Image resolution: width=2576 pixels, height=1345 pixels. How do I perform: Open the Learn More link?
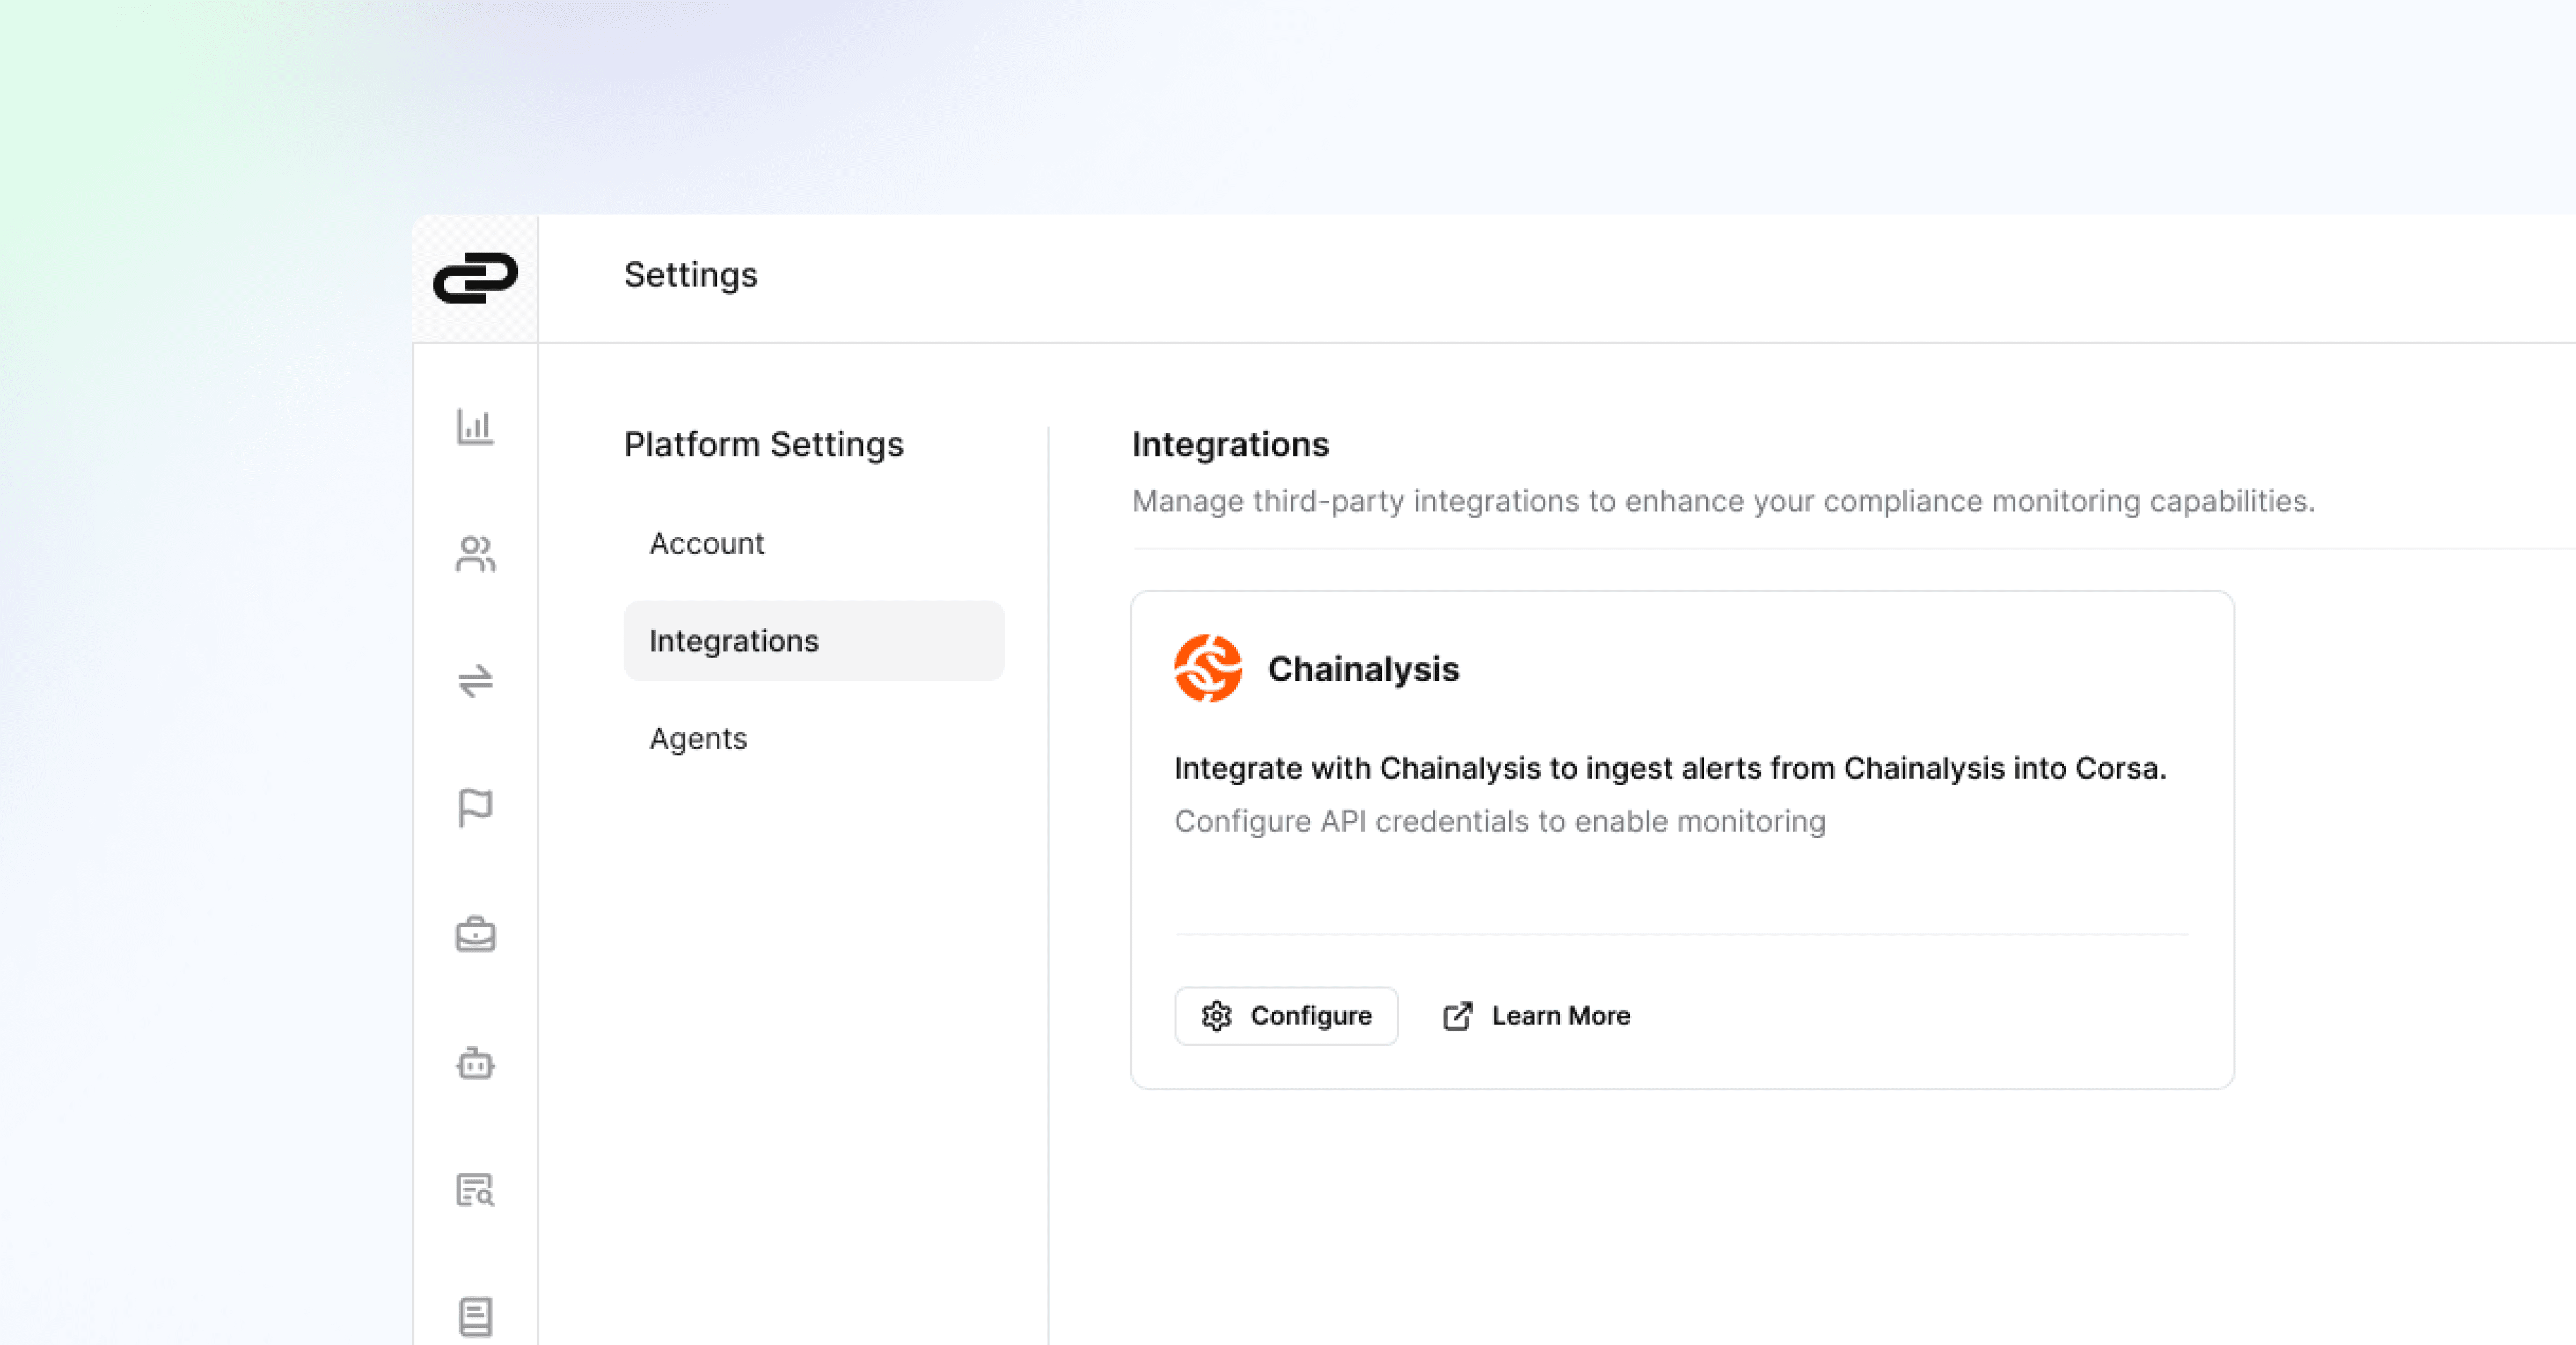coord(1560,1016)
